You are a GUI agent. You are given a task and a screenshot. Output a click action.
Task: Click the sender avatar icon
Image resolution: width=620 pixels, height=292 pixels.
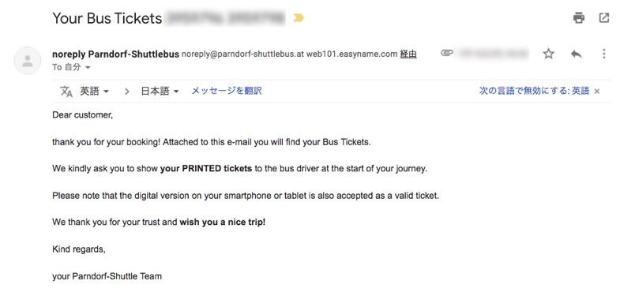pyautogui.click(x=28, y=61)
